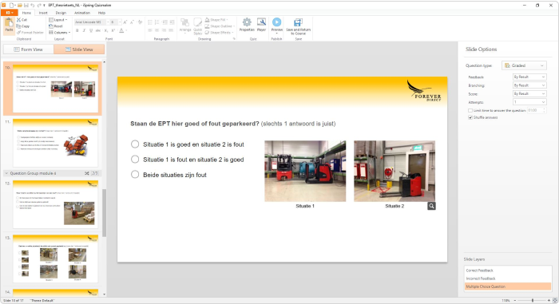Switch to the Animation ribbon tab
The height and width of the screenshot is (304, 559).
tap(82, 13)
